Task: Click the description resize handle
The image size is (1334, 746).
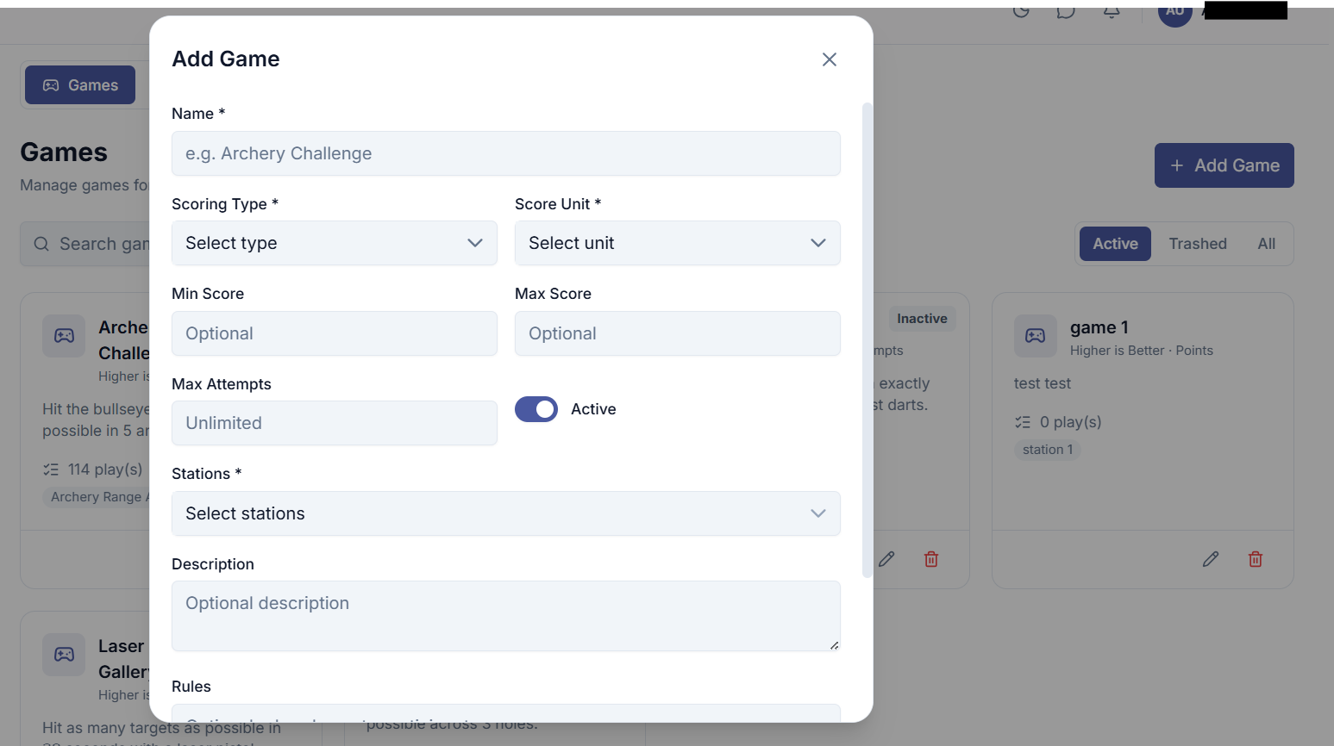Action: tap(834, 644)
